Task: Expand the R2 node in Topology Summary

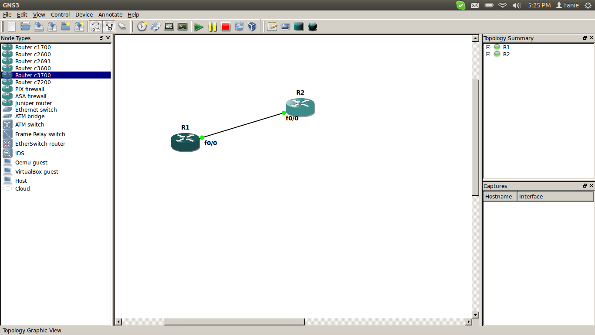Action: [488, 54]
